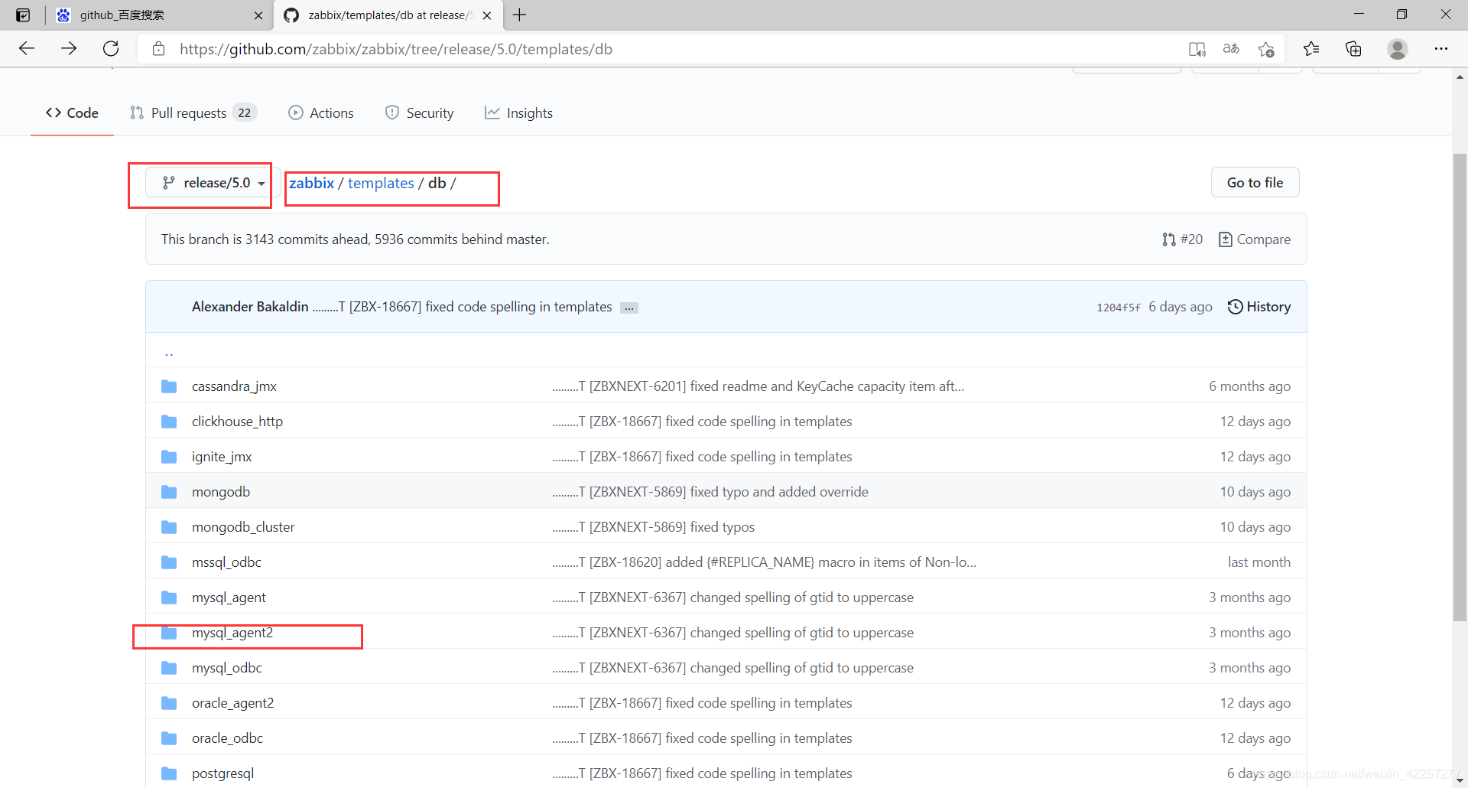Open the mongodb folder
The image size is (1468, 788).
[221, 492]
